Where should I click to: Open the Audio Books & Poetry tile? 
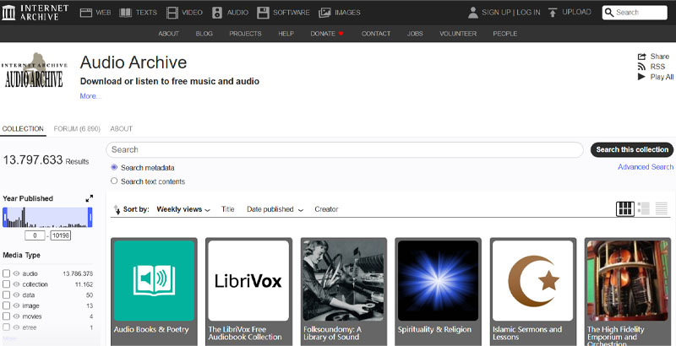154,292
